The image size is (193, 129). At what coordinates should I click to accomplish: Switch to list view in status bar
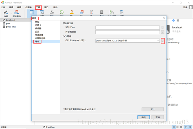pyautogui.click(x=174, y=127)
